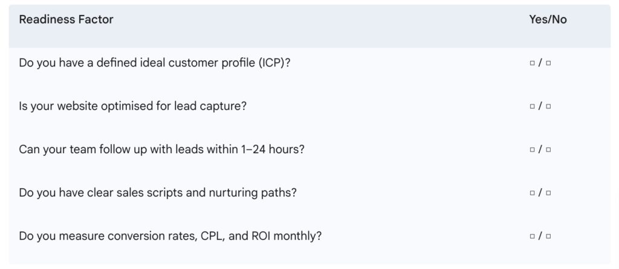Click the Yes/No column header
This screenshot has height=269, width=619.
point(548,20)
